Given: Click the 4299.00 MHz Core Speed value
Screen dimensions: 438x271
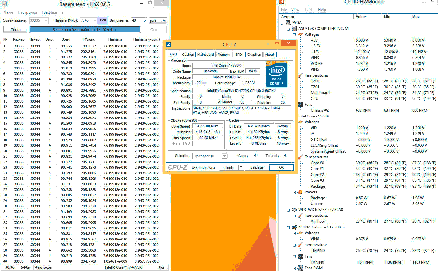Looking at the screenshot, I should pyautogui.click(x=207, y=126).
